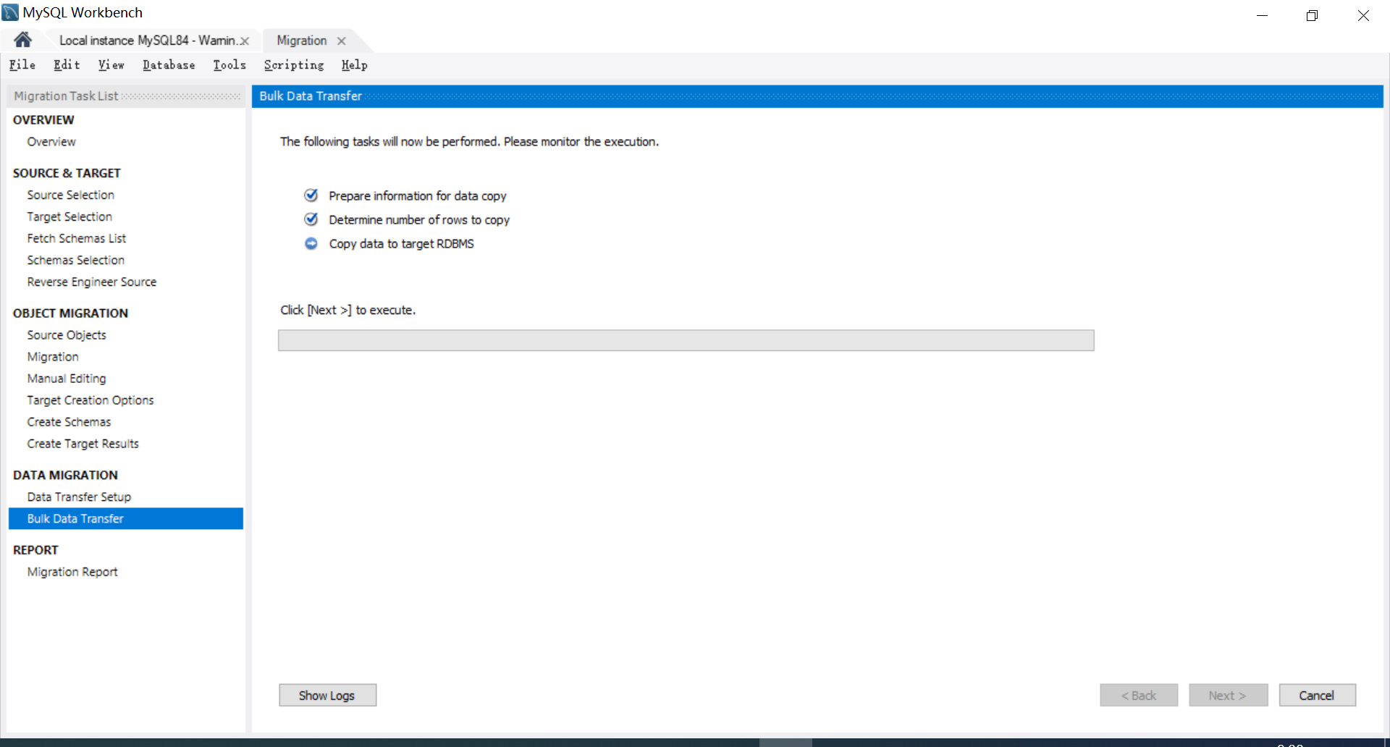The image size is (1390, 747).
Task: Open the Help menu
Action: tap(355, 65)
